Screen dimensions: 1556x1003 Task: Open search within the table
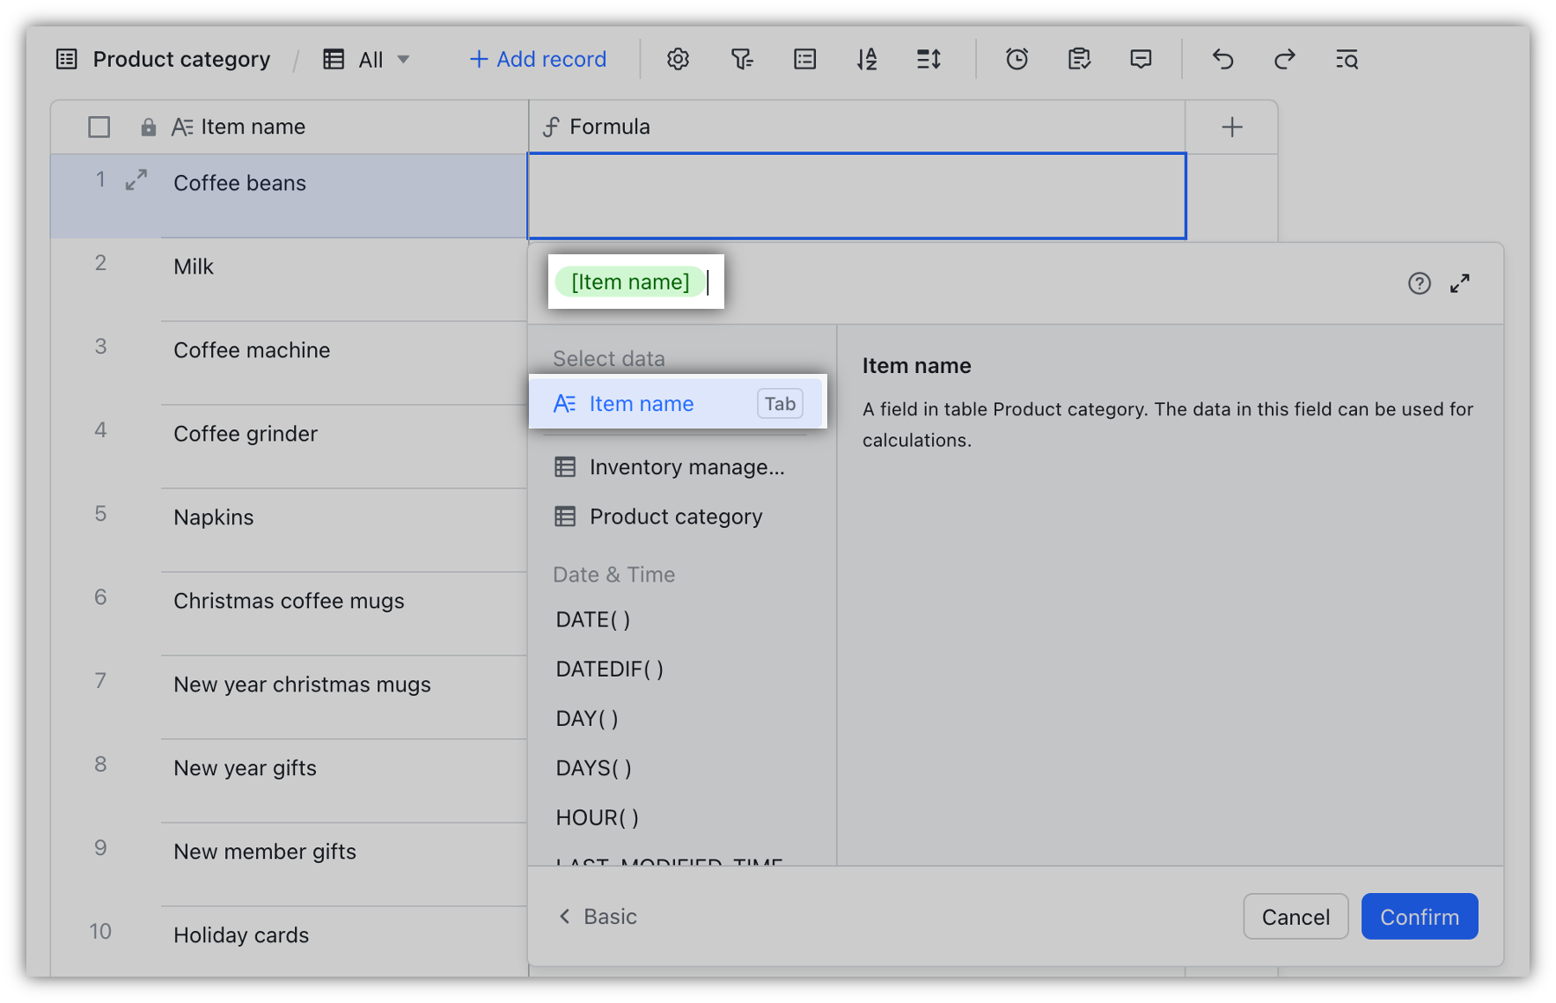tap(1347, 59)
